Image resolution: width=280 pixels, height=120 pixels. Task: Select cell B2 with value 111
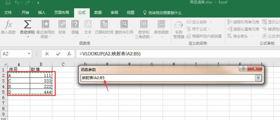pyautogui.click(x=41, y=75)
